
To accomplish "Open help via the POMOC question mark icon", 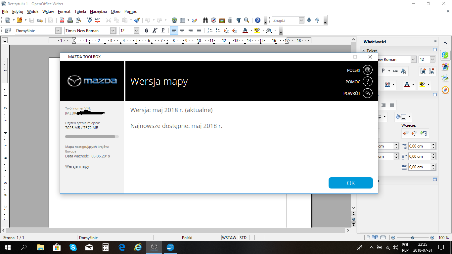I will 367,81.
